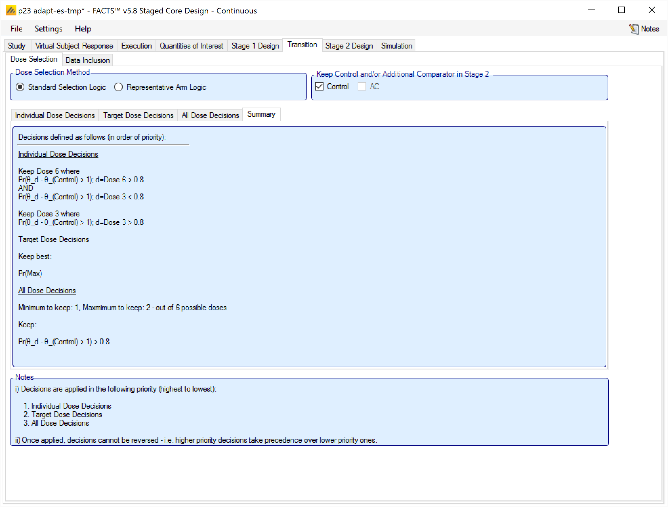668x507 pixels.
Task: Switch to Quantities of Interest tab
Action: (x=191, y=46)
